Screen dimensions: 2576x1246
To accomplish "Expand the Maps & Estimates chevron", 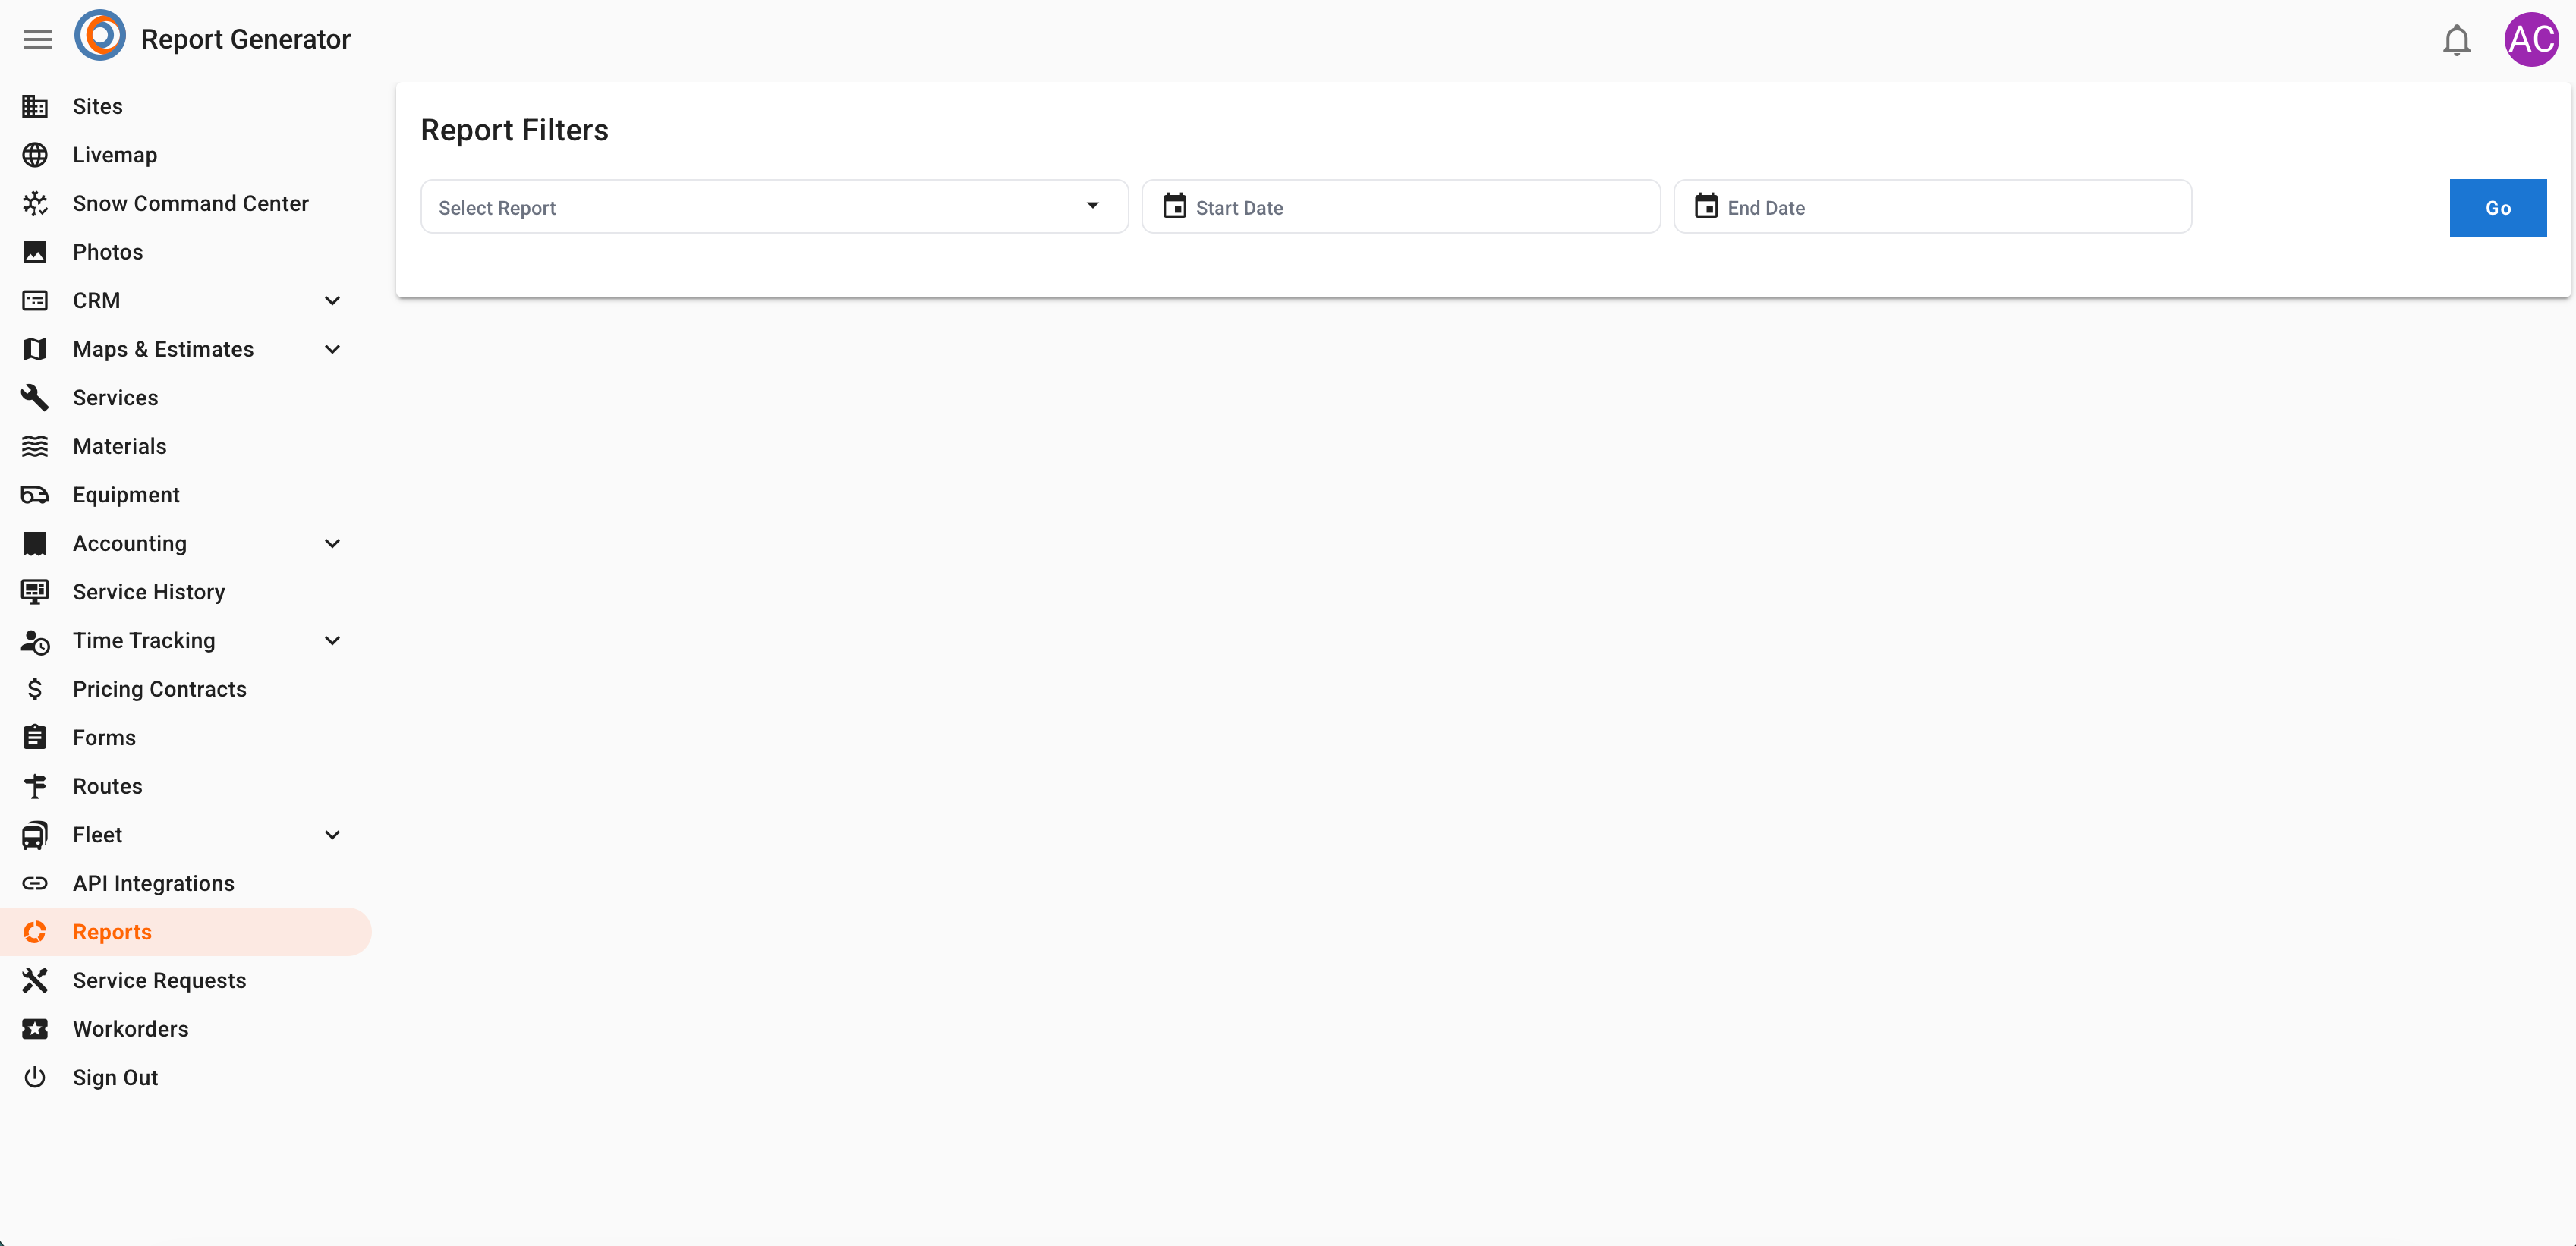I will [x=332, y=349].
